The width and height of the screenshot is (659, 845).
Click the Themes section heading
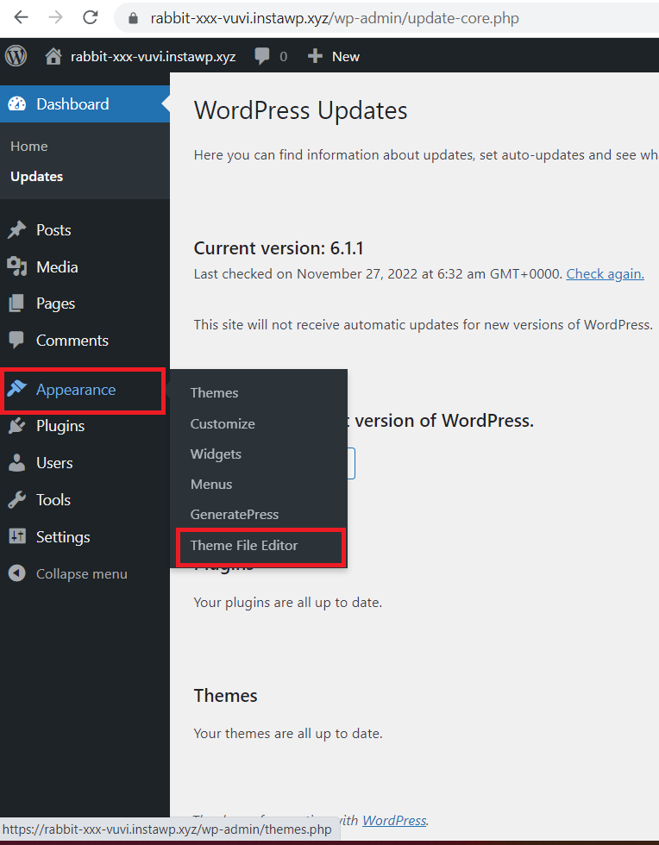225,695
